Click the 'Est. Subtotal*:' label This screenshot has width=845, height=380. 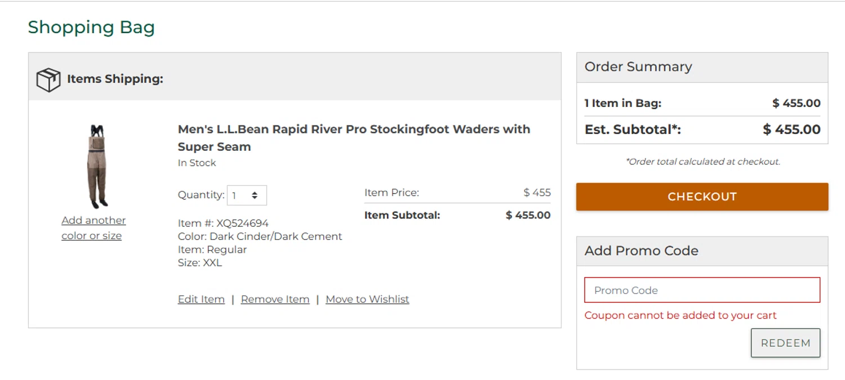633,129
